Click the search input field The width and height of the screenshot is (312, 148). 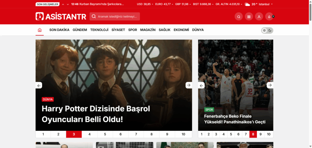pos(115,16)
